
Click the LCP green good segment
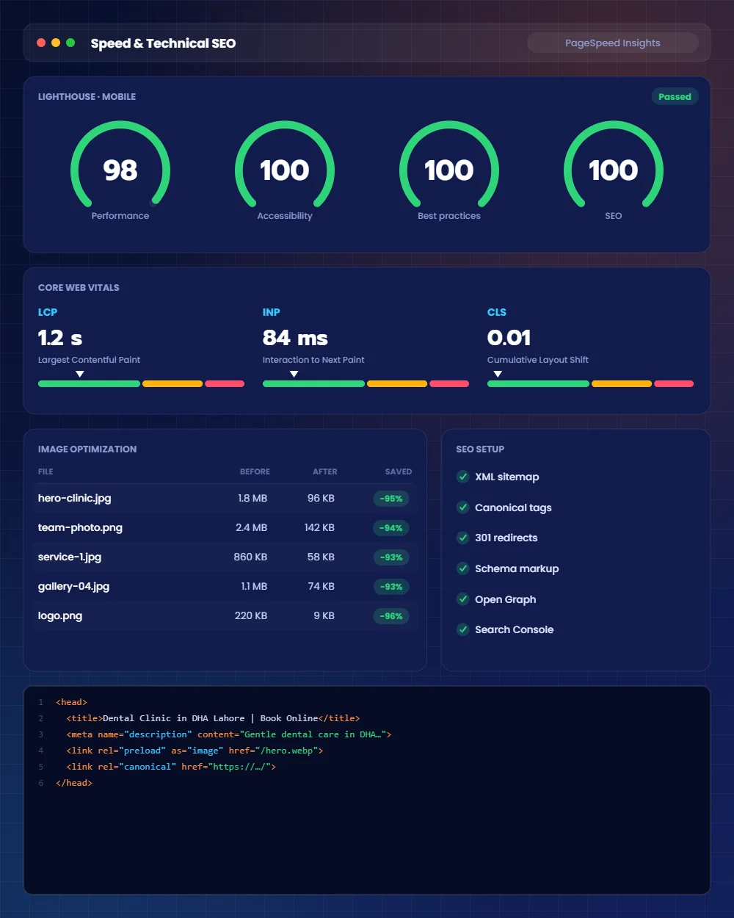coord(89,383)
